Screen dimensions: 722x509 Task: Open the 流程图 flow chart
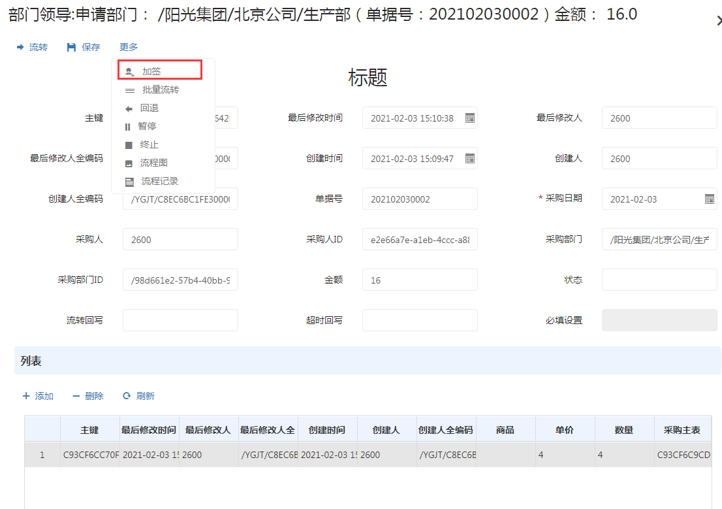(x=154, y=163)
